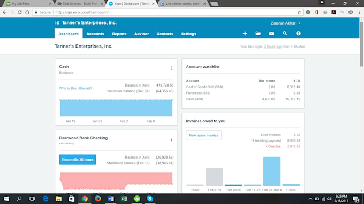The width and height of the screenshot is (364, 204).
Task: Open the envelope messages icon in Xero header
Action: (x=271, y=34)
